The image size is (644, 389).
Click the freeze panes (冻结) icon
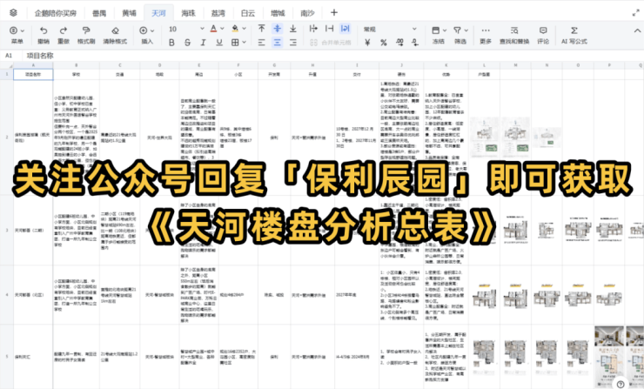[x=438, y=30]
